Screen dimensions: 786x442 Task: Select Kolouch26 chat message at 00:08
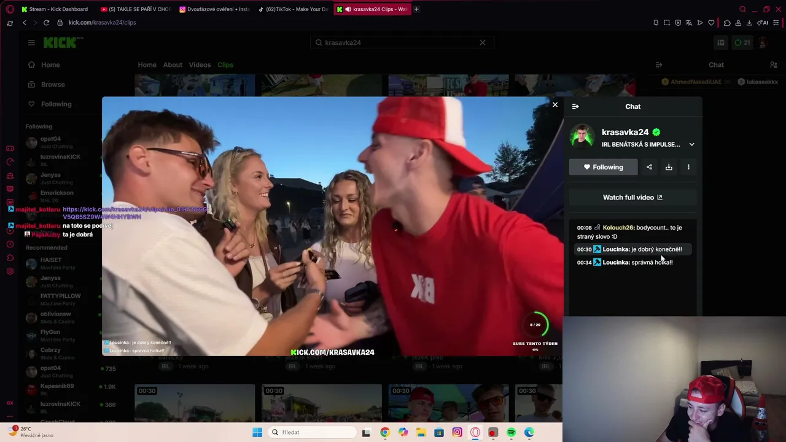[632, 232]
